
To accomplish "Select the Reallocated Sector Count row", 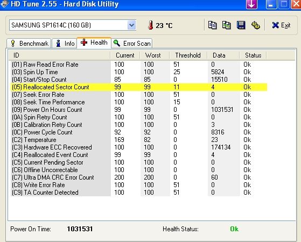I will [x=138, y=87].
